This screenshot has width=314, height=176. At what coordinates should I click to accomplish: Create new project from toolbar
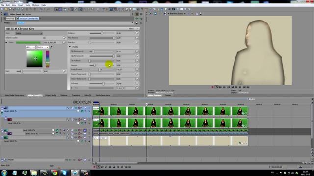(x=2, y=9)
